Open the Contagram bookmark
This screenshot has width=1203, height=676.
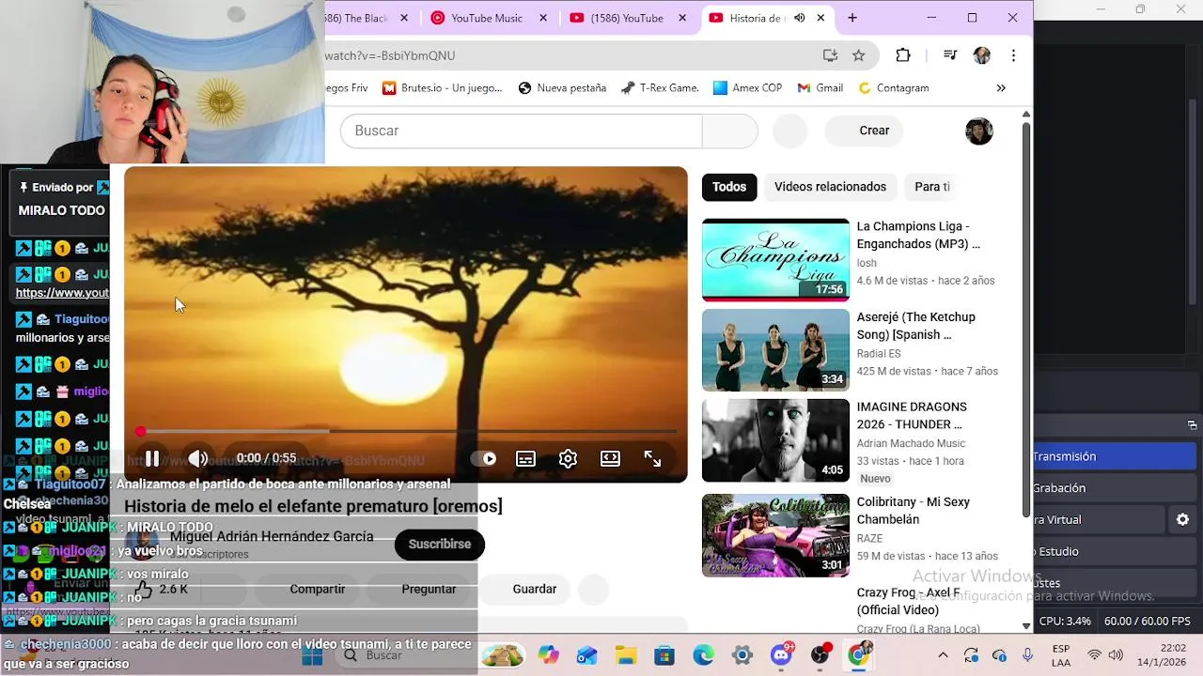[x=894, y=88]
